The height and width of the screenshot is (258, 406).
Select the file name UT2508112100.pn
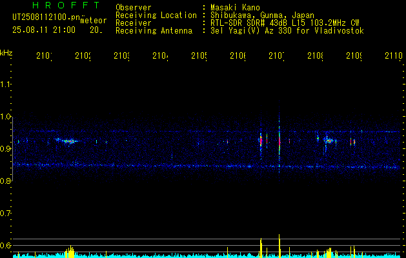pos(46,17)
